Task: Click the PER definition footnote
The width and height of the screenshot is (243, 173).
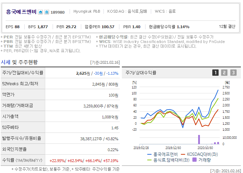Action: point(46,37)
